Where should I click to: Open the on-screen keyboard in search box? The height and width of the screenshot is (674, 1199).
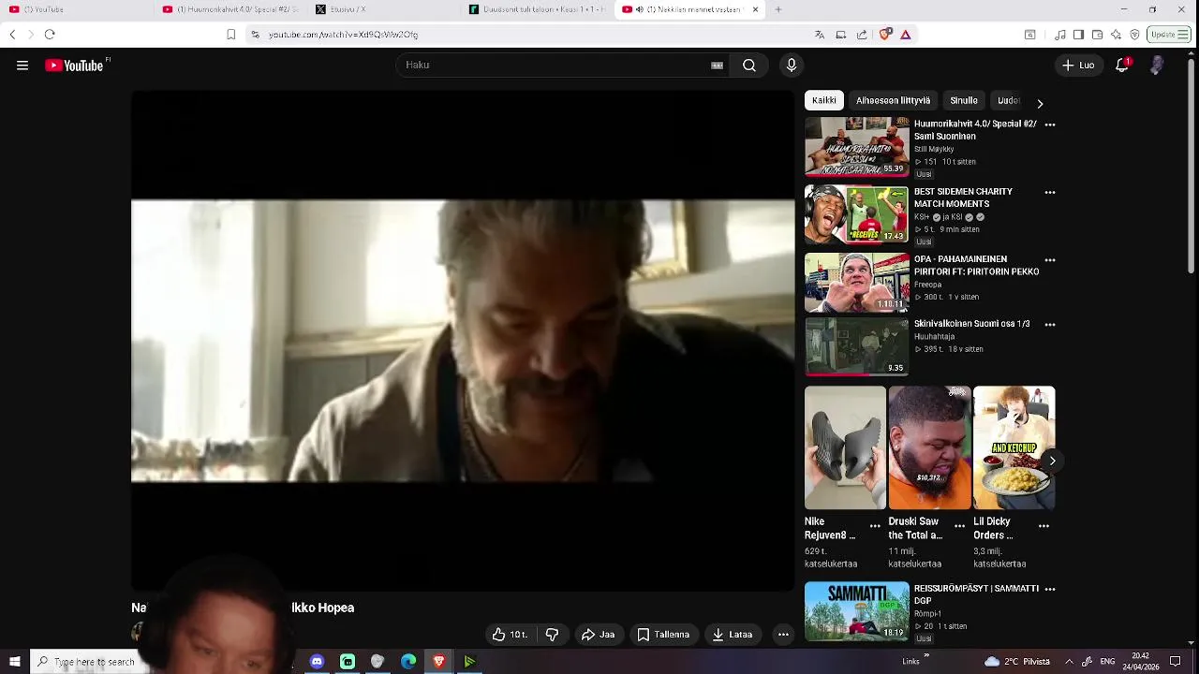(x=717, y=66)
